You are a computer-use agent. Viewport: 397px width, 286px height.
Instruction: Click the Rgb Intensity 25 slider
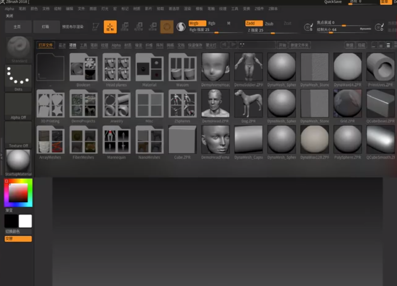tap(215, 30)
